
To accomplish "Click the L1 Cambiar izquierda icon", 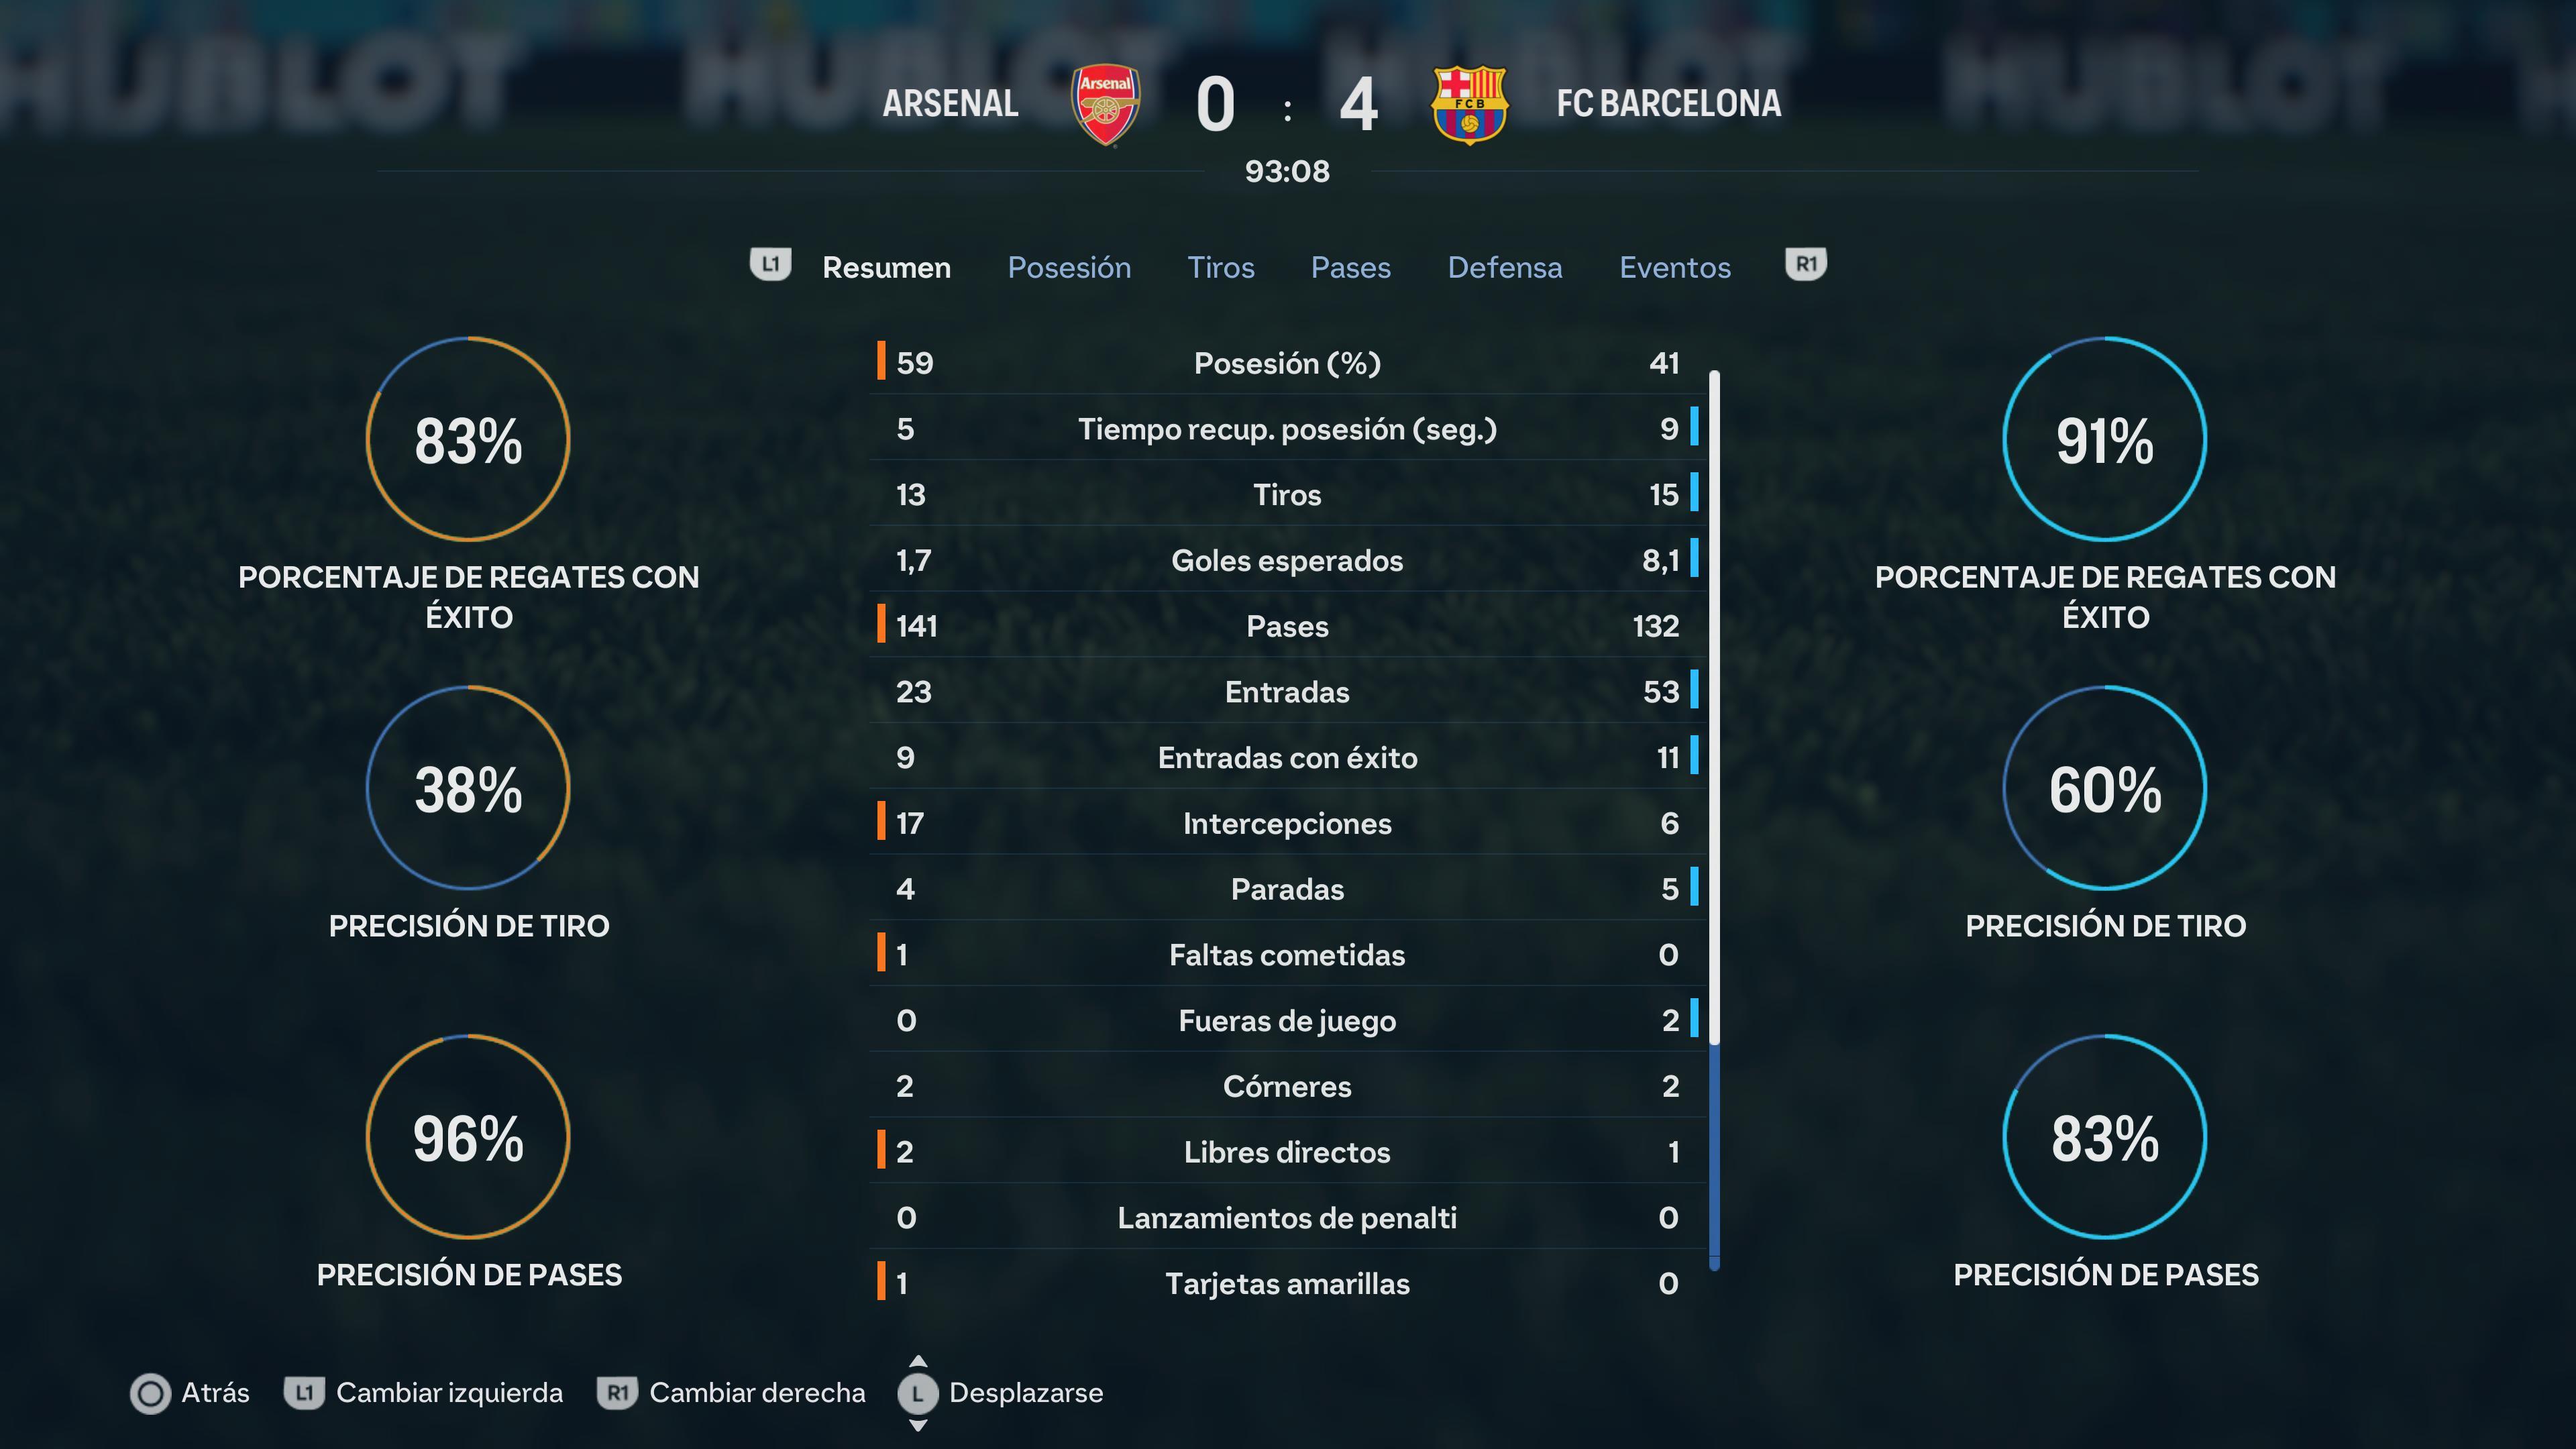I will [x=304, y=1393].
